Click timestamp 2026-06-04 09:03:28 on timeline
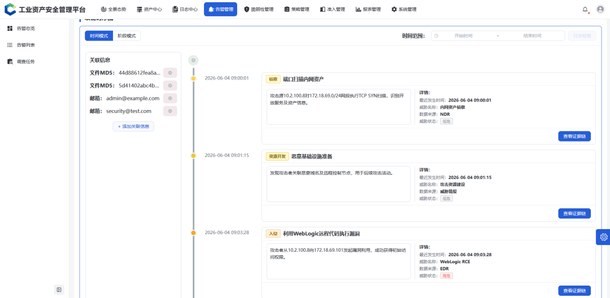Viewport: 610px width, 298px height. point(226,233)
